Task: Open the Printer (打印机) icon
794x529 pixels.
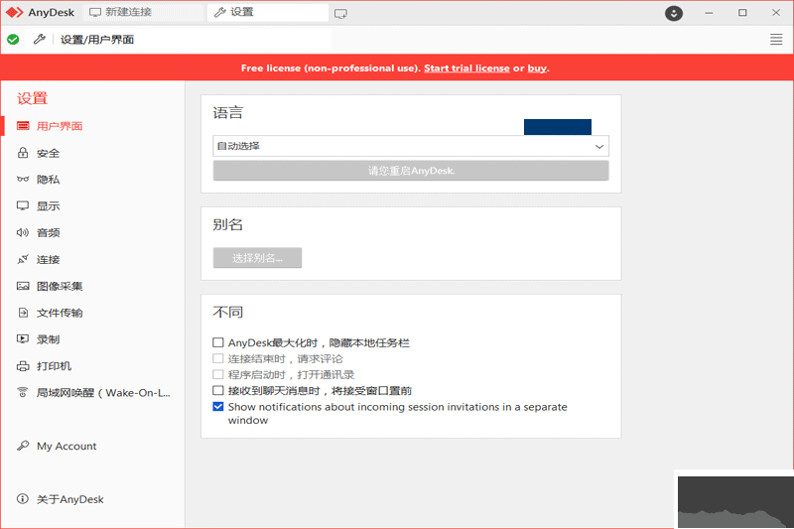Action: [23, 366]
